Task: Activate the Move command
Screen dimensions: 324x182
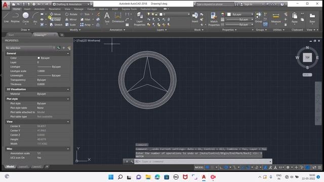Action: [55, 14]
